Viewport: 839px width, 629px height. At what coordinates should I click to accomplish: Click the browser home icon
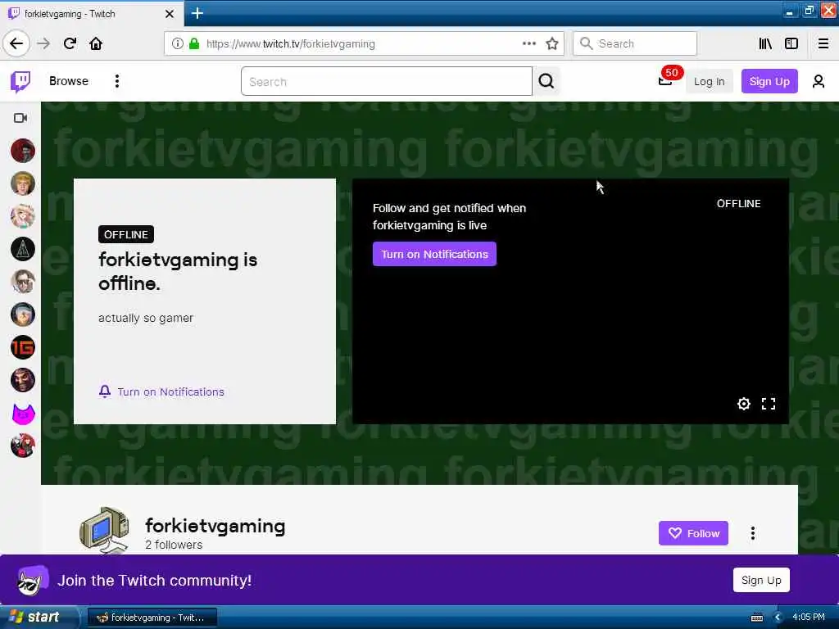pyautogui.click(x=96, y=44)
